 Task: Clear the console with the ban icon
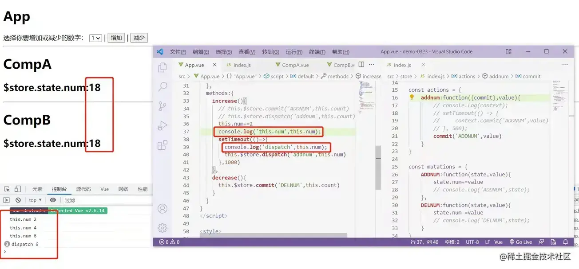click(18, 200)
